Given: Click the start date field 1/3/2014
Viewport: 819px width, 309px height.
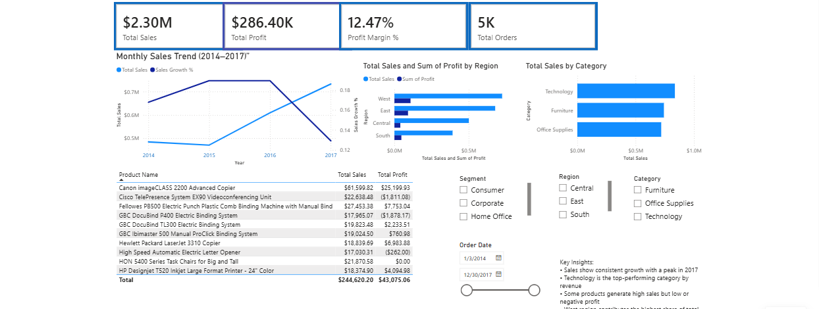Looking at the screenshot, I should 481,258.
